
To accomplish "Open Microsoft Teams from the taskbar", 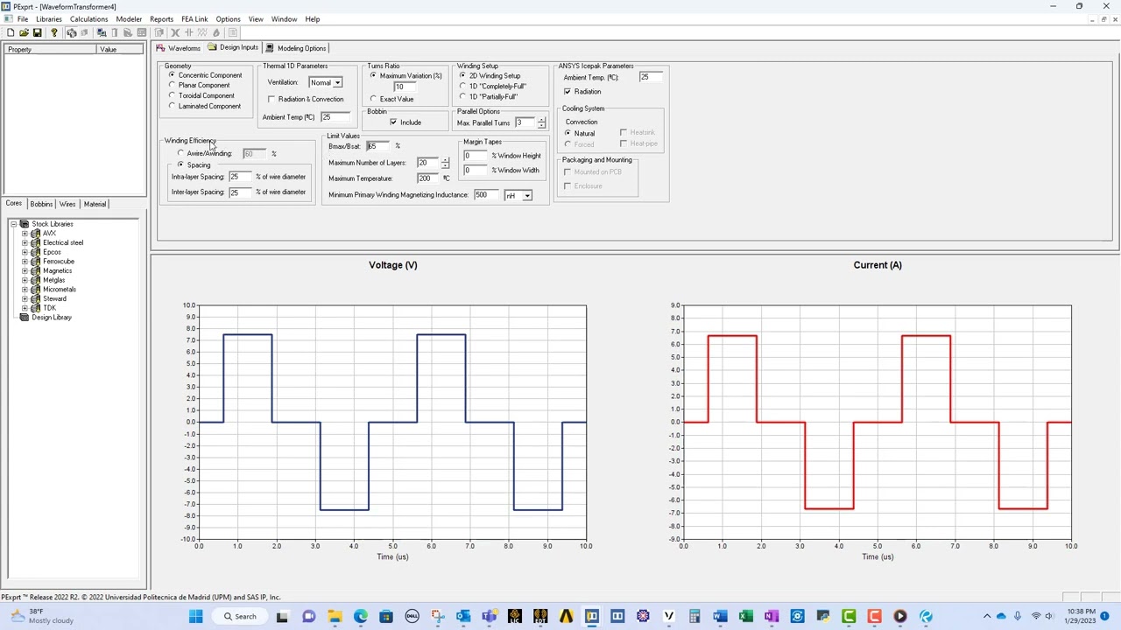I will (x=489, y=617).
